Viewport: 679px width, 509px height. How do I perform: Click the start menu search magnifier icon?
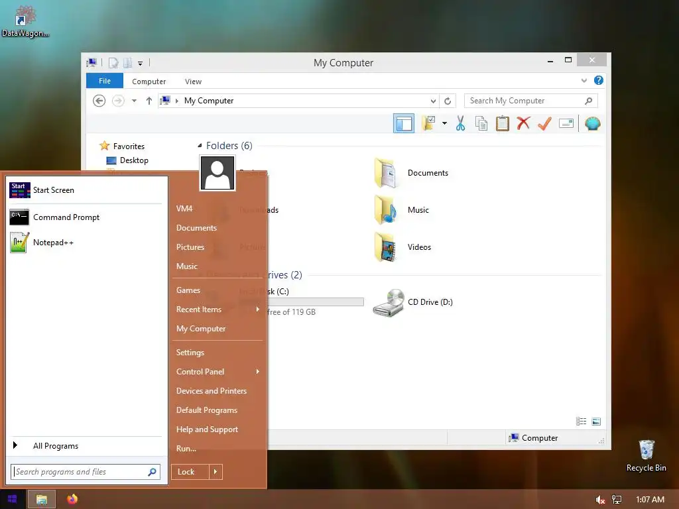coord(152,472)
